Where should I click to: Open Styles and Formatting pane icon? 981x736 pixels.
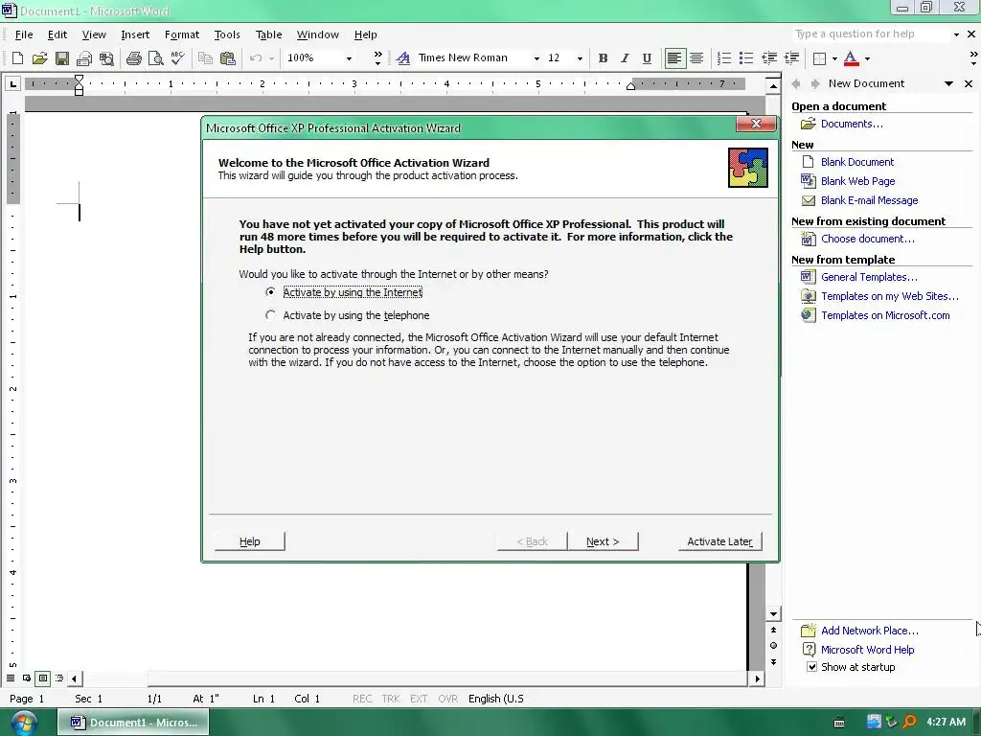coord(403,58)
